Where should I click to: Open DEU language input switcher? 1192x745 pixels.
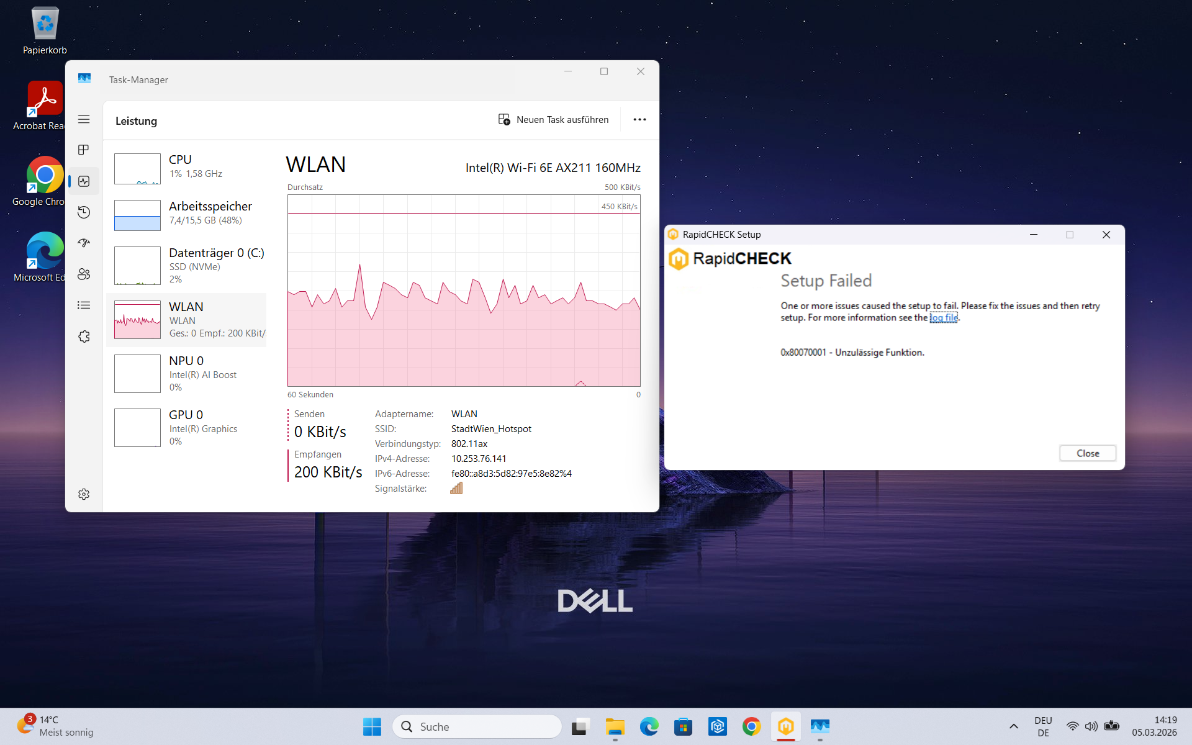pyautogui.click(x=1043, y=726)
